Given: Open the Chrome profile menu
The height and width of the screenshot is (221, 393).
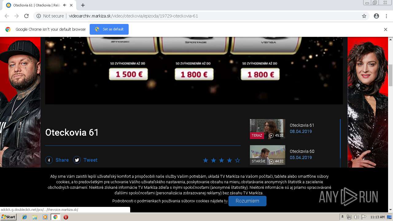Looking at the screenshot, I should [376, 16].
